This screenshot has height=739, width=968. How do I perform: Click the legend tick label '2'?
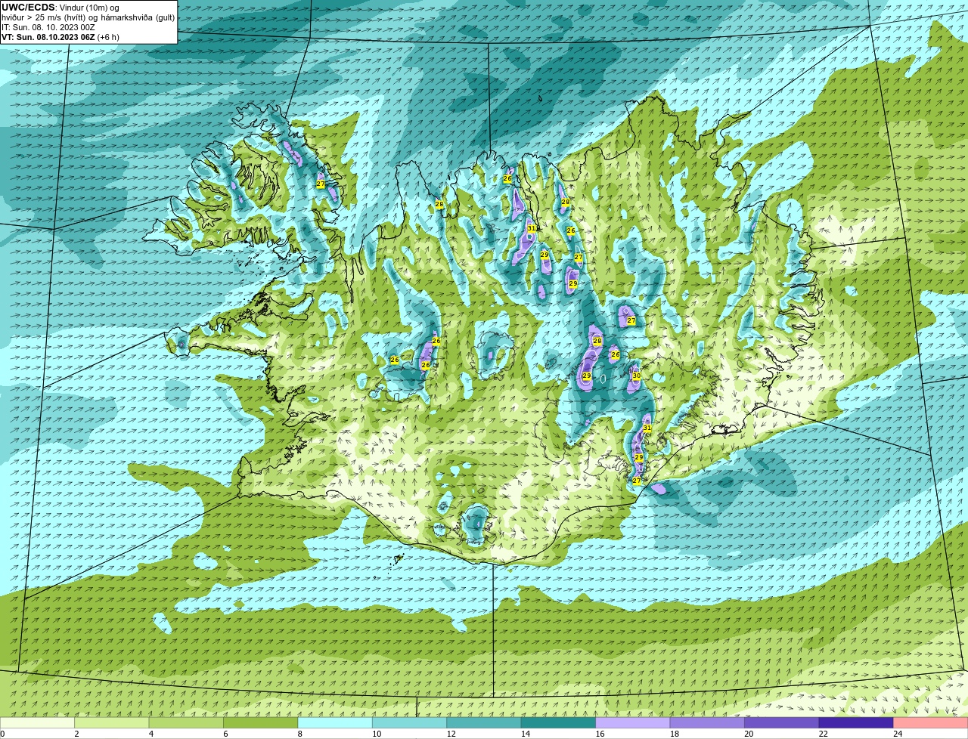pos(76,734)
